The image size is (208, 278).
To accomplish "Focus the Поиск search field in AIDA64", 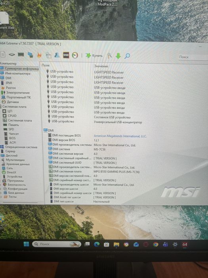I will click(193, 57).
